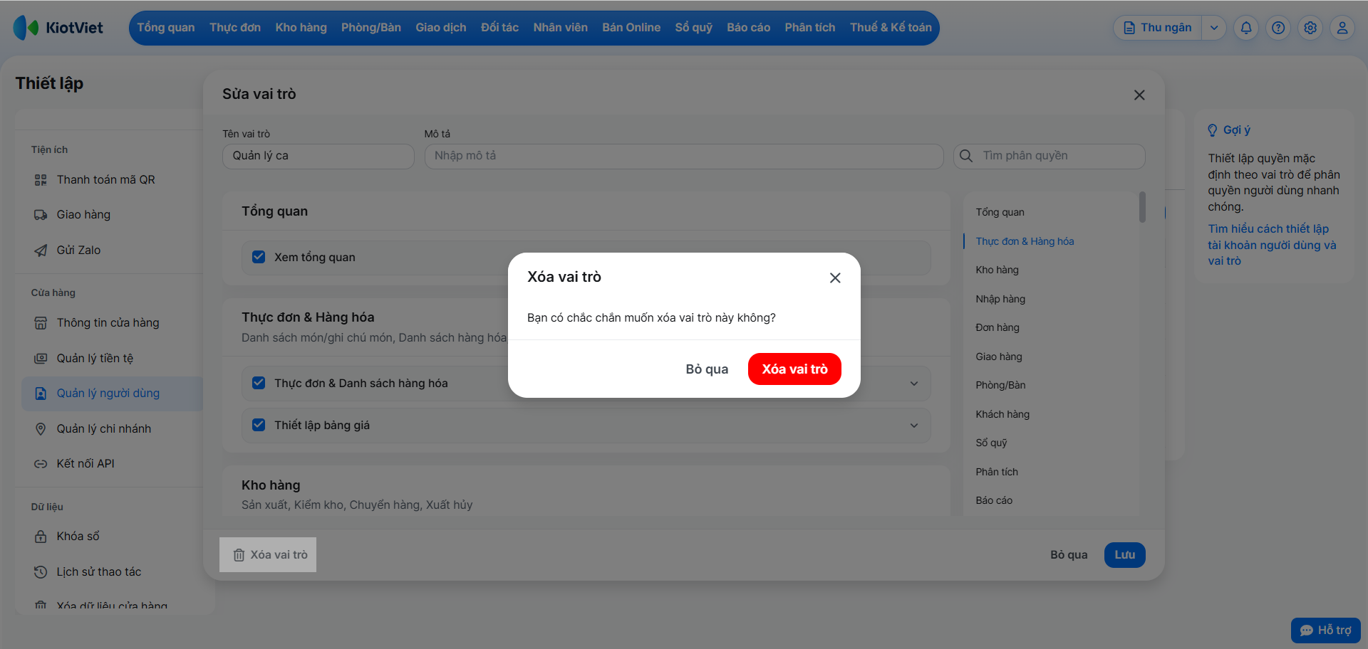
Task: Click the Khóa sổ lock icon
Action: coord(41,537)
